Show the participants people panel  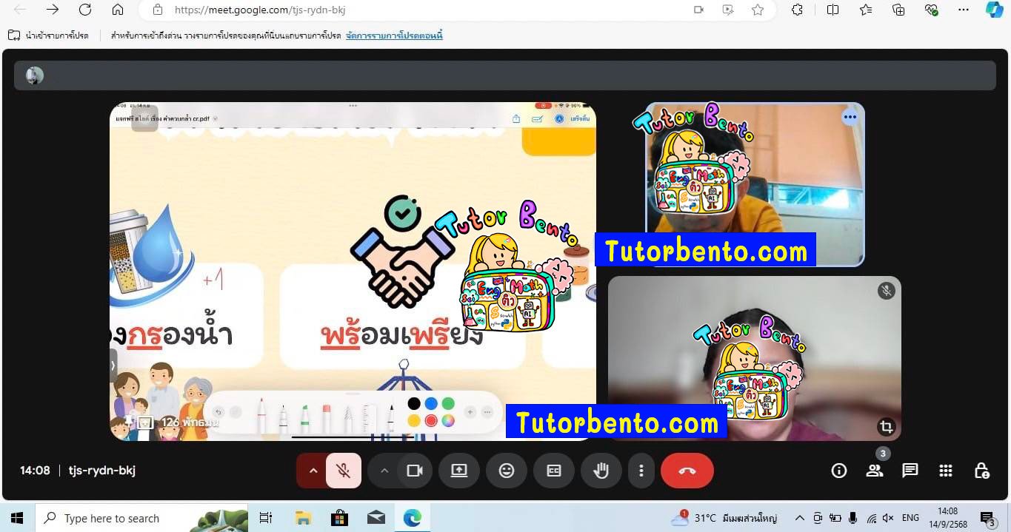coord(875,471)
